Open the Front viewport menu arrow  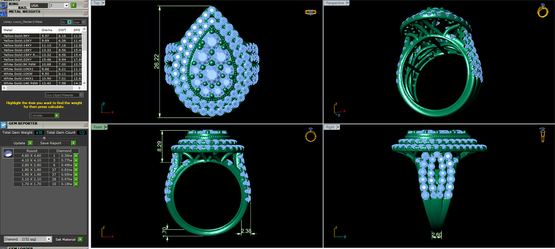click(106, 127)
